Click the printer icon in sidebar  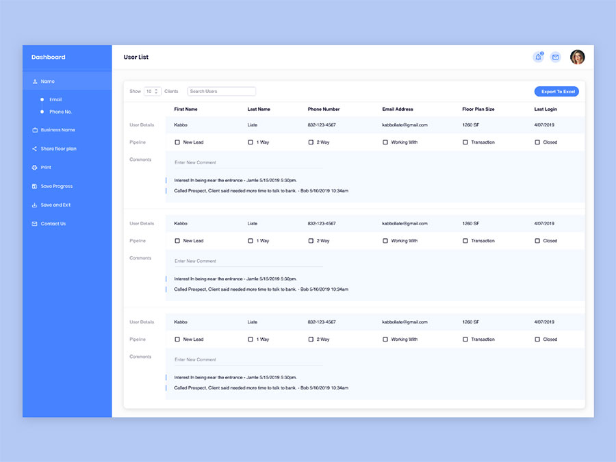tap(35, 168)
